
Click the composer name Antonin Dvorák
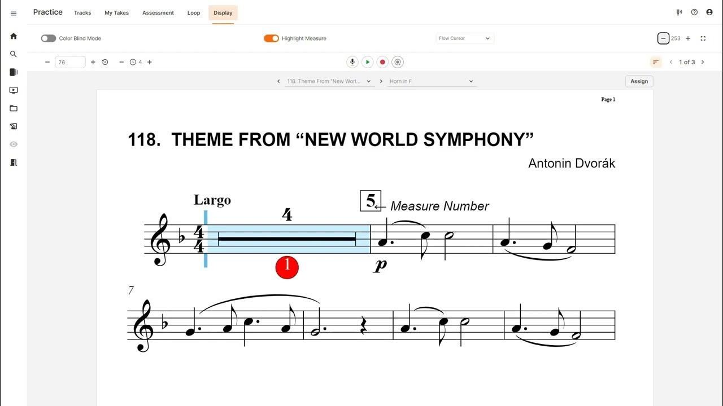572,164
